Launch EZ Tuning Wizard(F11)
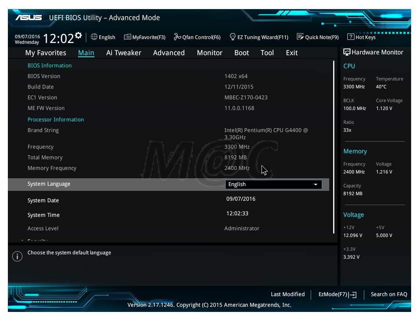The width and height of the screenshot is (419, 321). click(x=259, y=37)
